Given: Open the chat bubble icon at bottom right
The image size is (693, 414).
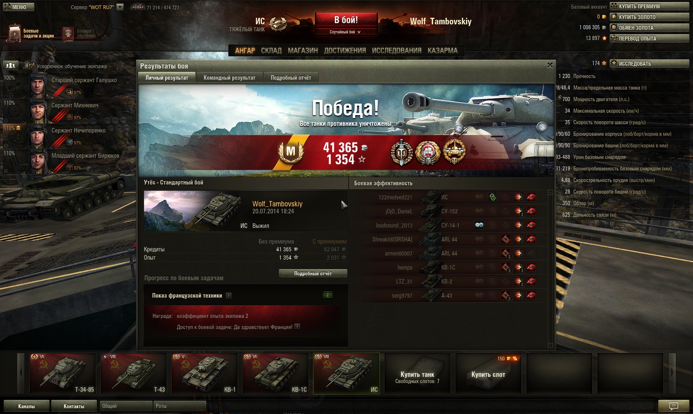Looking at the screenshot, I should pyautogui.click(x=673, y=406).
